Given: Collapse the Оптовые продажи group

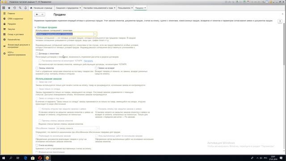Looking at the screenshot, I should (35, 27).
